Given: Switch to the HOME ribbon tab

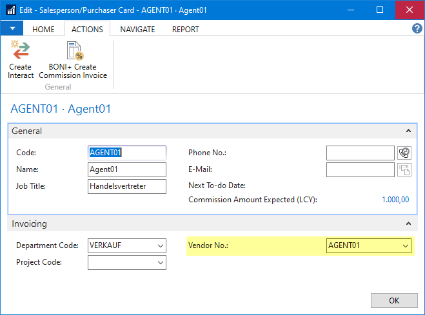Looking at the screenshot, I should (x=43, y=29).
